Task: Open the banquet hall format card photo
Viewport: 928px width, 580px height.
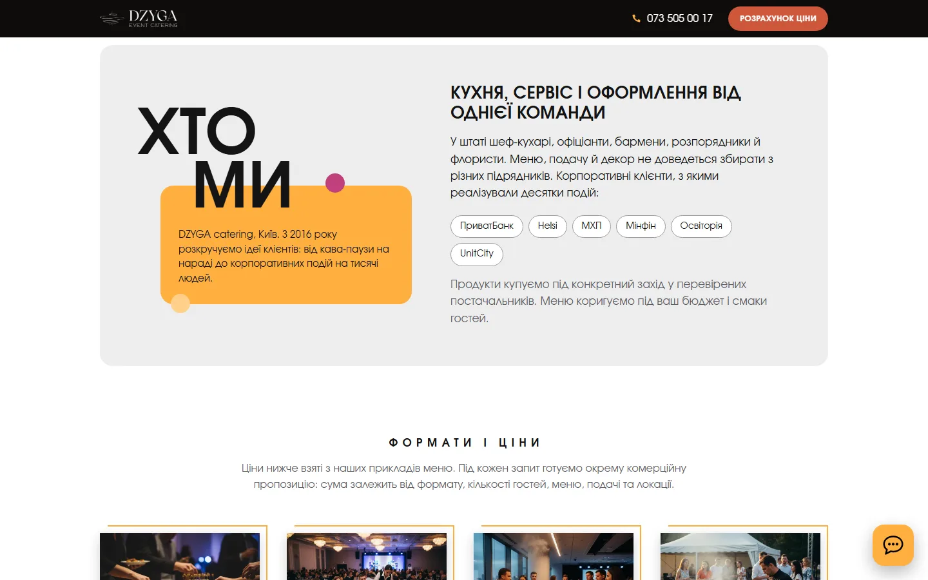Action: [x=367, y=556]
